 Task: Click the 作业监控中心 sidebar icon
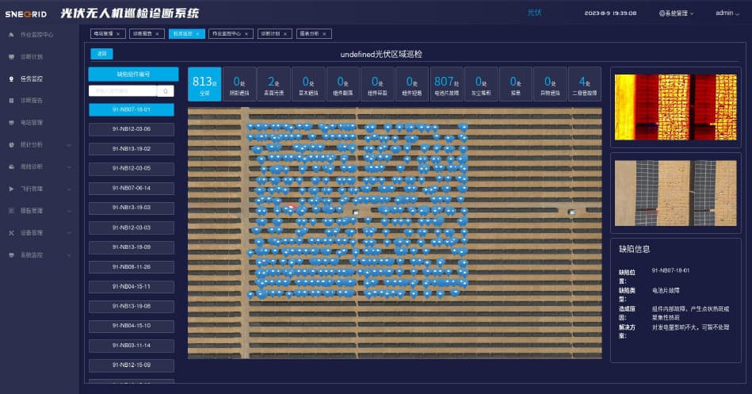[11, 35]
